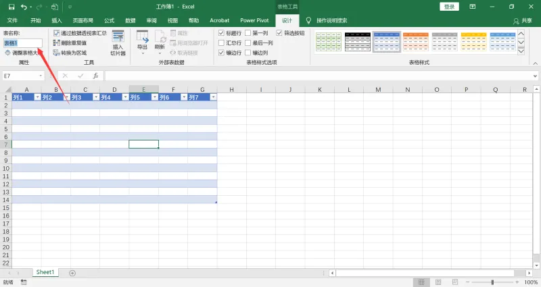Click the formula bar Enter checkmark icon

[80, 76]
